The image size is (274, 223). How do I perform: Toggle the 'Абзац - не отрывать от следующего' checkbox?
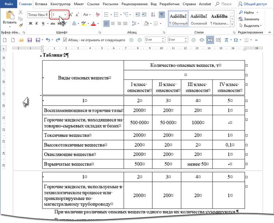click(65, 40)
